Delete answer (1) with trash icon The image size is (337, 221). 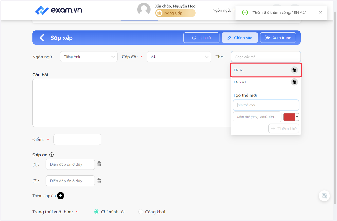(x=99, y=164)
